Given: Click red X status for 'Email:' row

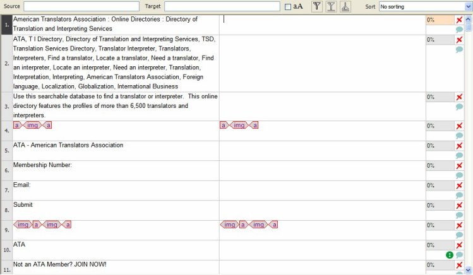Looking at the screenshot, I should pyautogui.click(x=459, y=185).
